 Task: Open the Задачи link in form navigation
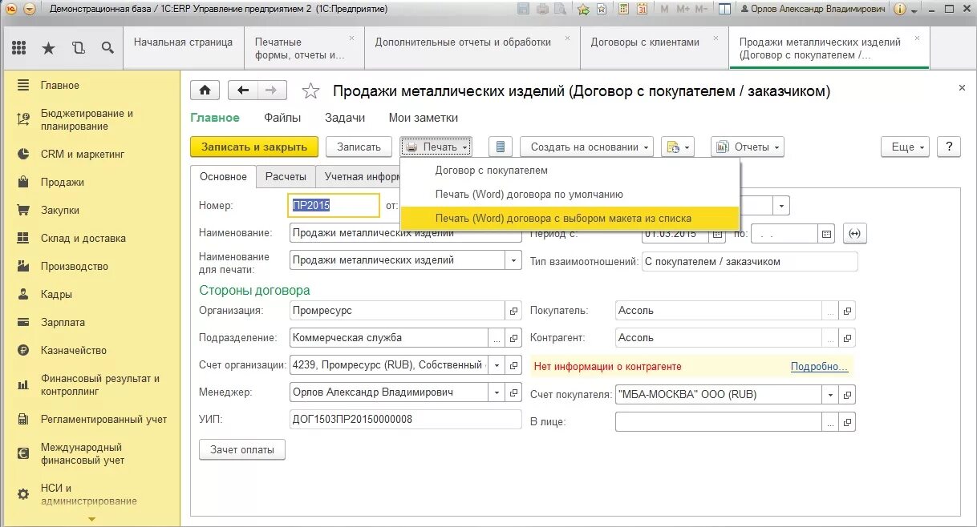click(345, 118)
